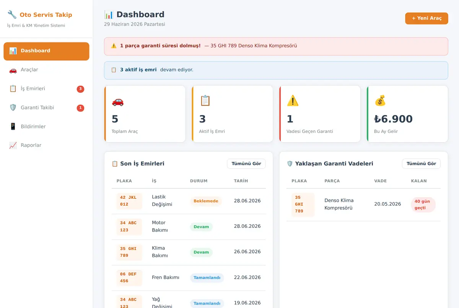459x308 pixels.
Task: Open Garanti Takibi in the sidebar
Action: 46,108
